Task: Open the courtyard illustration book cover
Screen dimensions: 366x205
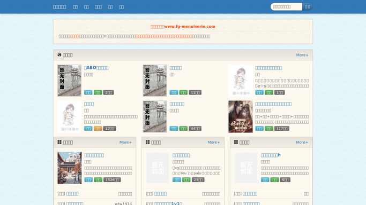Action: click(70, 168)
